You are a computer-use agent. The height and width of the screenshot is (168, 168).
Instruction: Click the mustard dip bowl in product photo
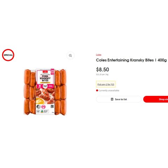[x=40, y=101]
